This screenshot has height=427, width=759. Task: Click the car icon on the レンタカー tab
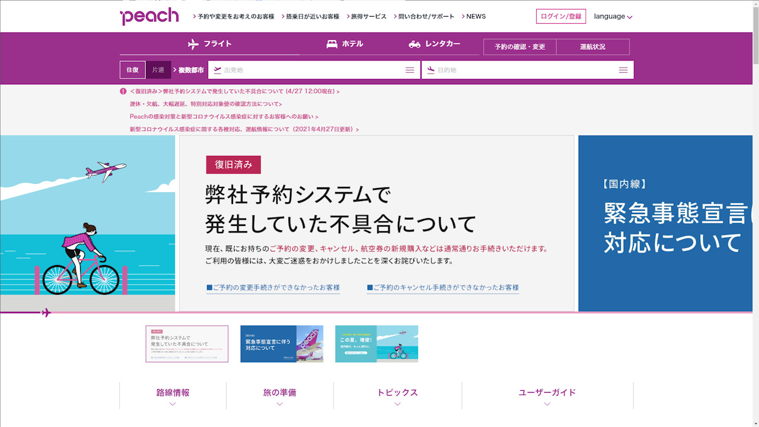pyautogui.click(x=414, y=43)
